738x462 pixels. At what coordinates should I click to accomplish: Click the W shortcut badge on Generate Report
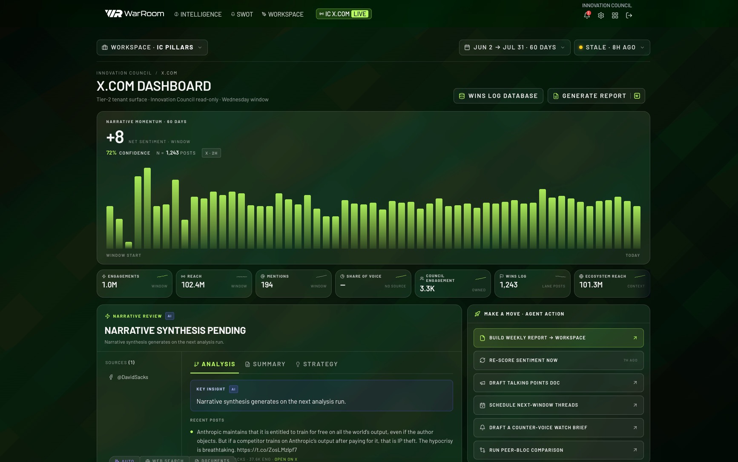coord(637,96)
